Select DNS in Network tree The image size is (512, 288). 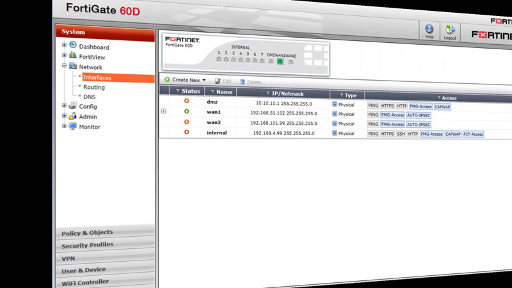coord(90,97)
